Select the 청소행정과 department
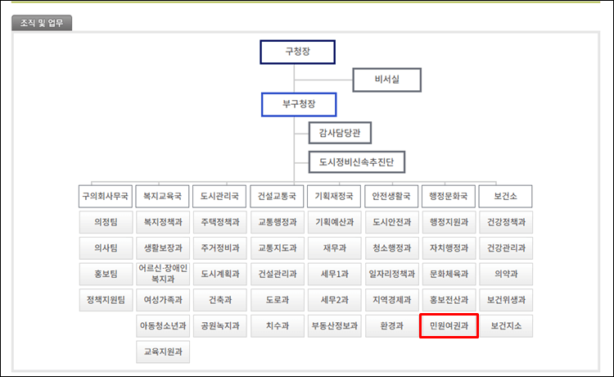Screen dimensions: 614x377 tap(391, 248)
